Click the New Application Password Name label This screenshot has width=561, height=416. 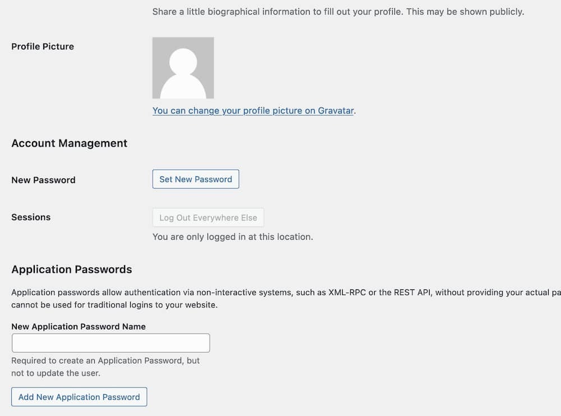[79, 326]
